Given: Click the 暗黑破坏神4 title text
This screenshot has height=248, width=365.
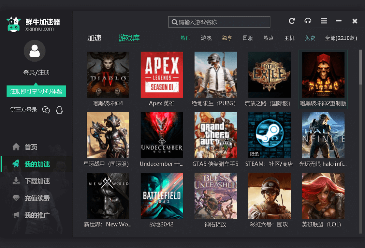Looking at the screenshot, I should [108, 103].
